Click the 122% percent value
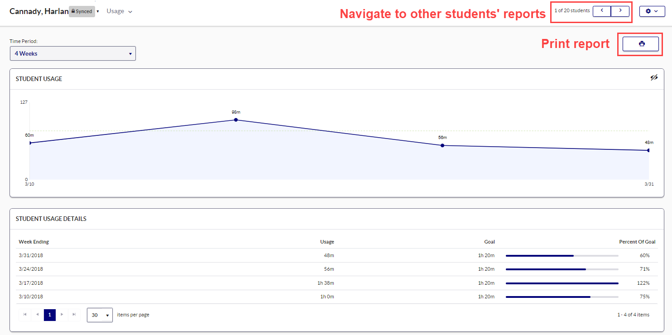The image size is (672, 335). pyautogui.click(x=643, y=283)
